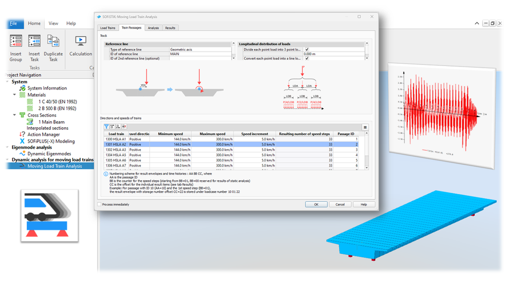Click the Cross Sections T-beam icon
509x286 pixels.
coord(22,115)
